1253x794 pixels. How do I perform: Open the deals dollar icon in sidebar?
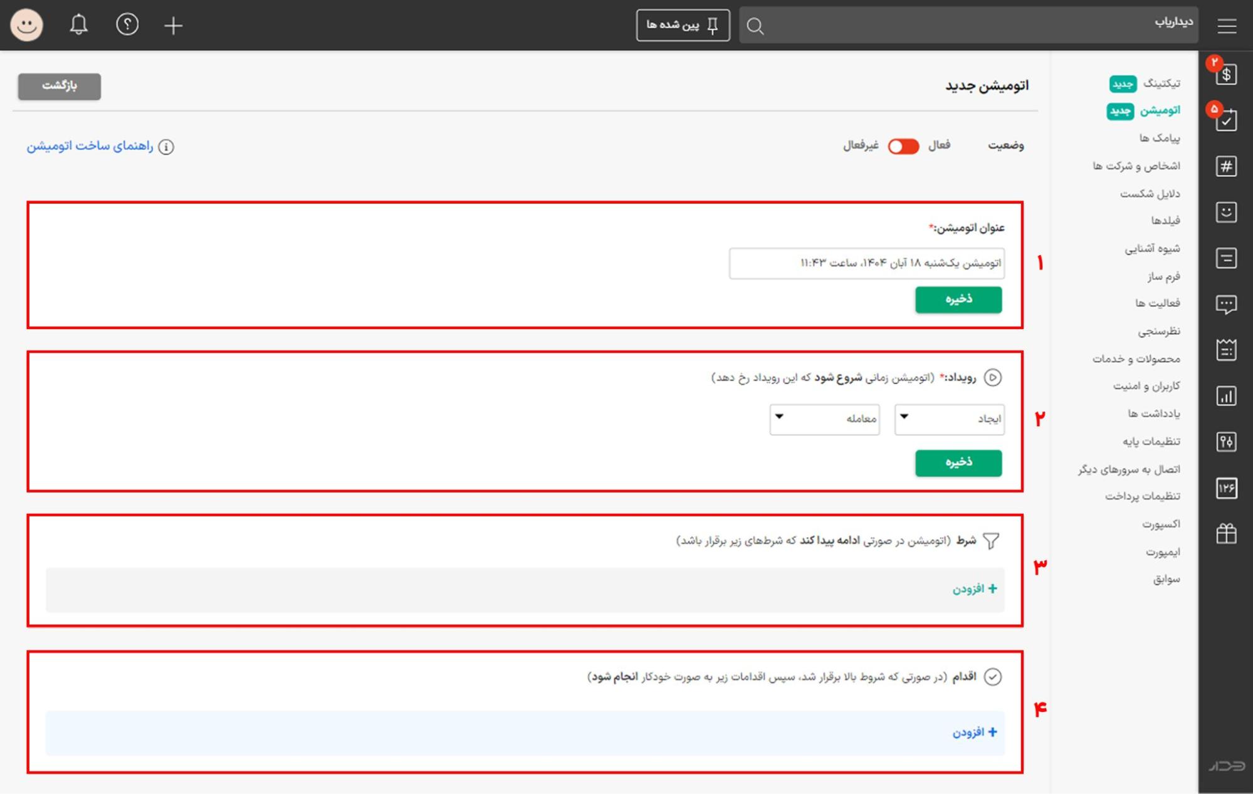(x=1226, y=75)
